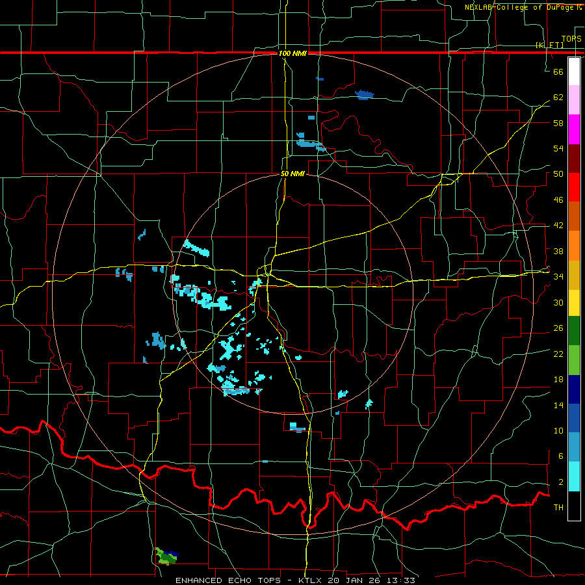Click the legend value "10"

click(558, 431)
